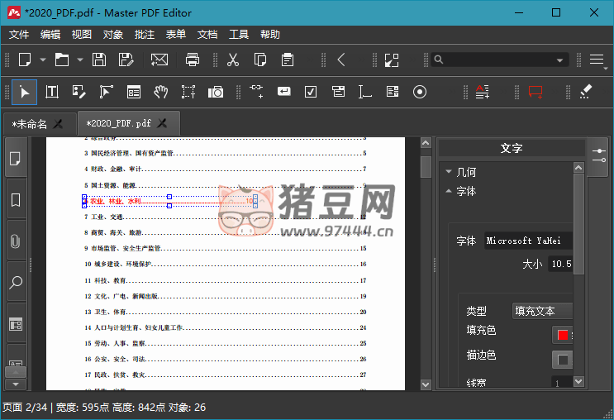Screen dimensions: 614x420
Task: Select the Radio button form tool
Action: click(x=420, y=92)
